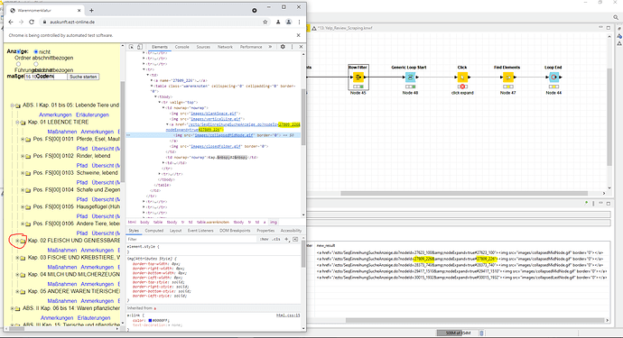
Task: Expand the Pos. 0104 Schafe und Ziegen node
Action: pyautogui.click(x=23, y=190)
